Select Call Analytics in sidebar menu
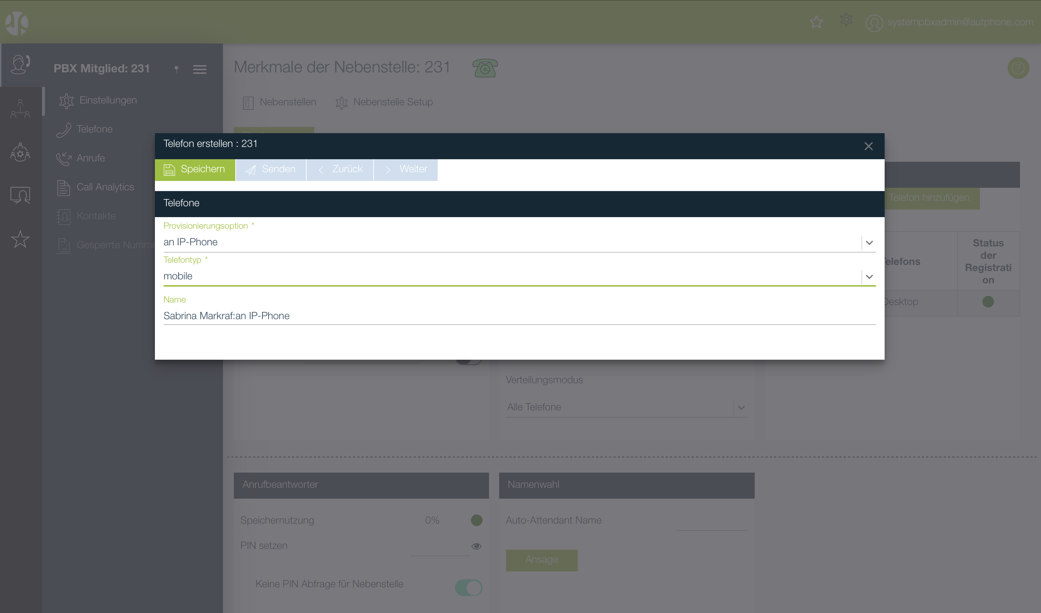The width and height of the screenshot is (1041, 613). point(105,187)
